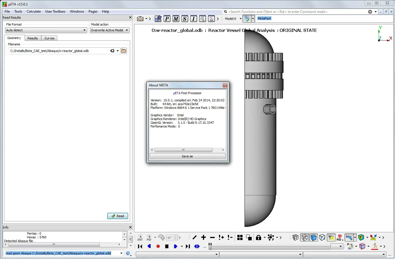Toggle wireframe display mode

[x=305, y=237]
